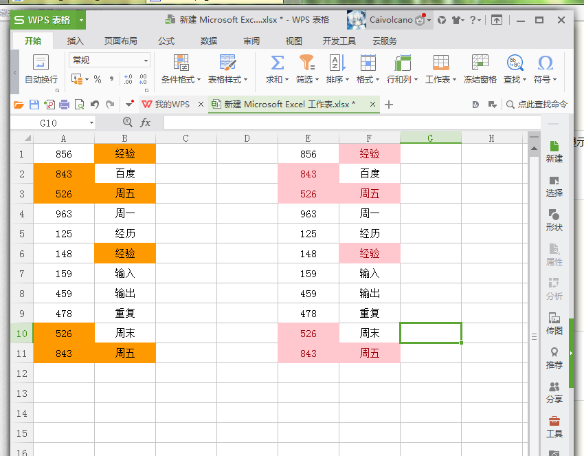Image resolution: width=584 pixels, height=456 pixels.
Task: Click the Freeze Panes (冻结窗格) icon
Action: pyautogui.click(x=480, y=63)
